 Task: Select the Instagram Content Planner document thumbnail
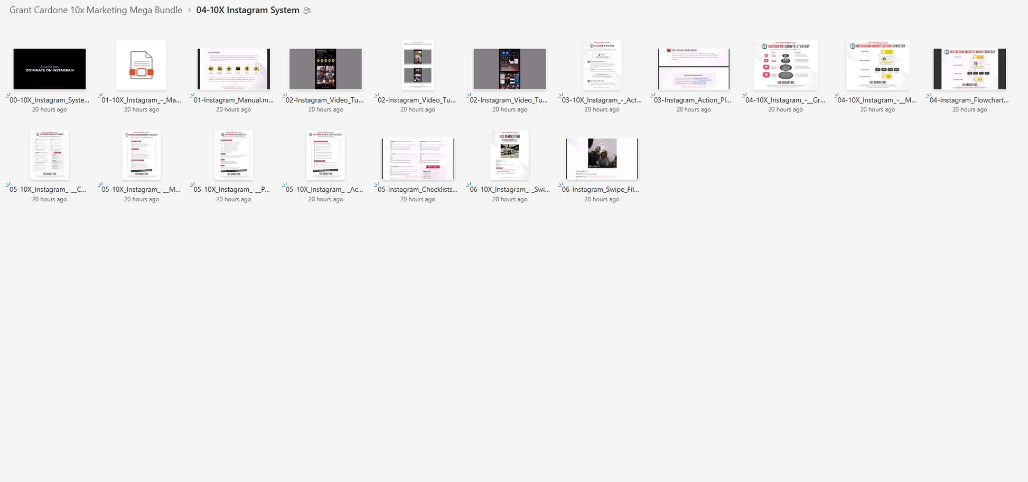pos(50,155)
